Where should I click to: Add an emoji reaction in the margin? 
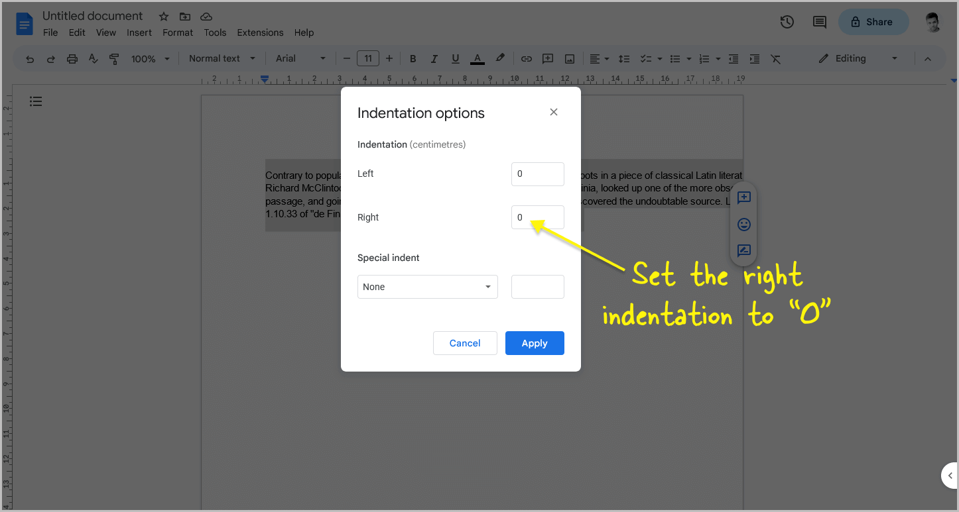point(743,224)
